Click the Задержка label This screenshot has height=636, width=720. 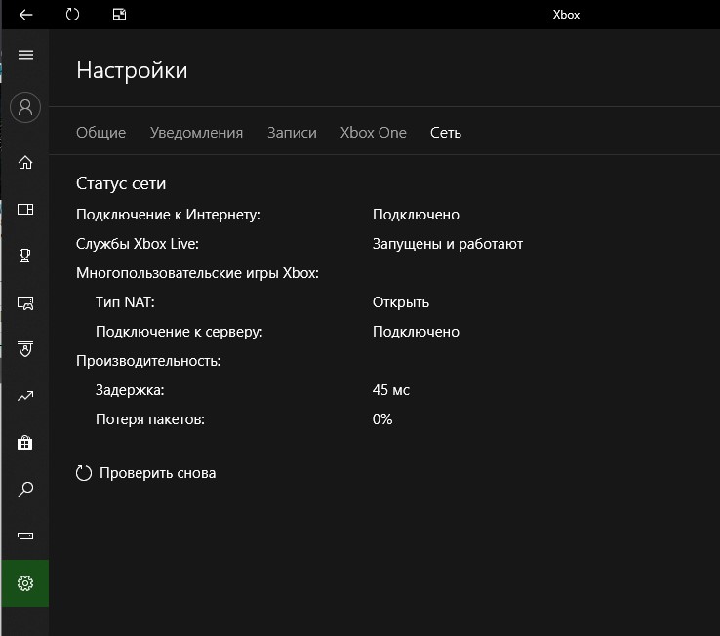click(130, 390)
